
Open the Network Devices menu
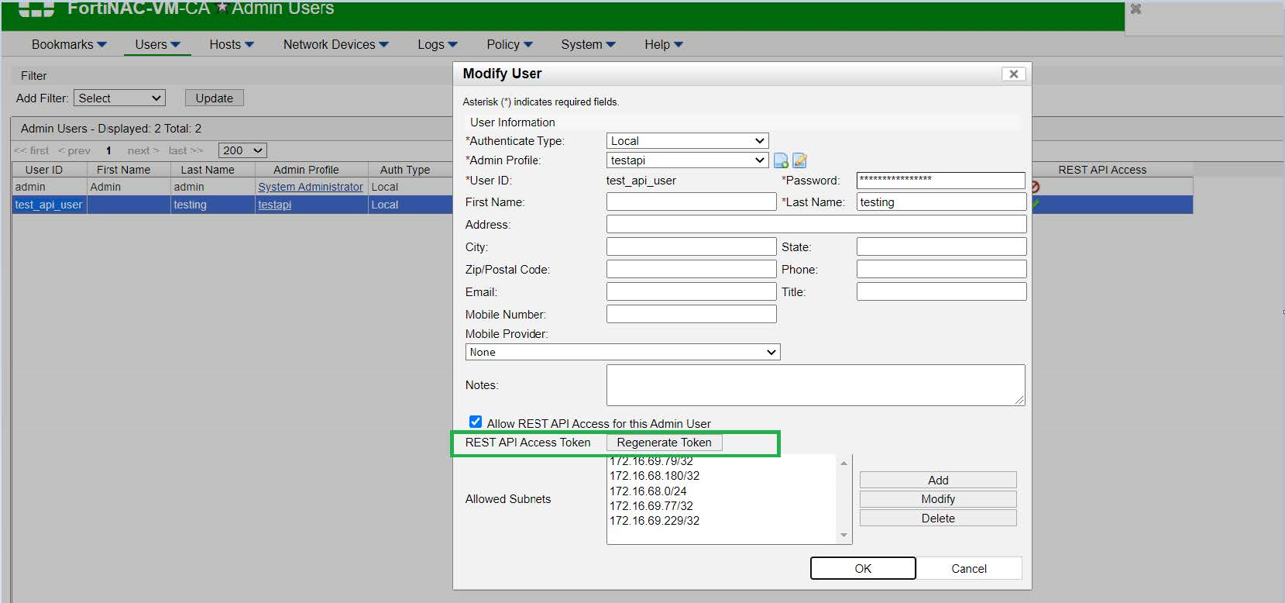pyautogui.click(x=335, y=44)
